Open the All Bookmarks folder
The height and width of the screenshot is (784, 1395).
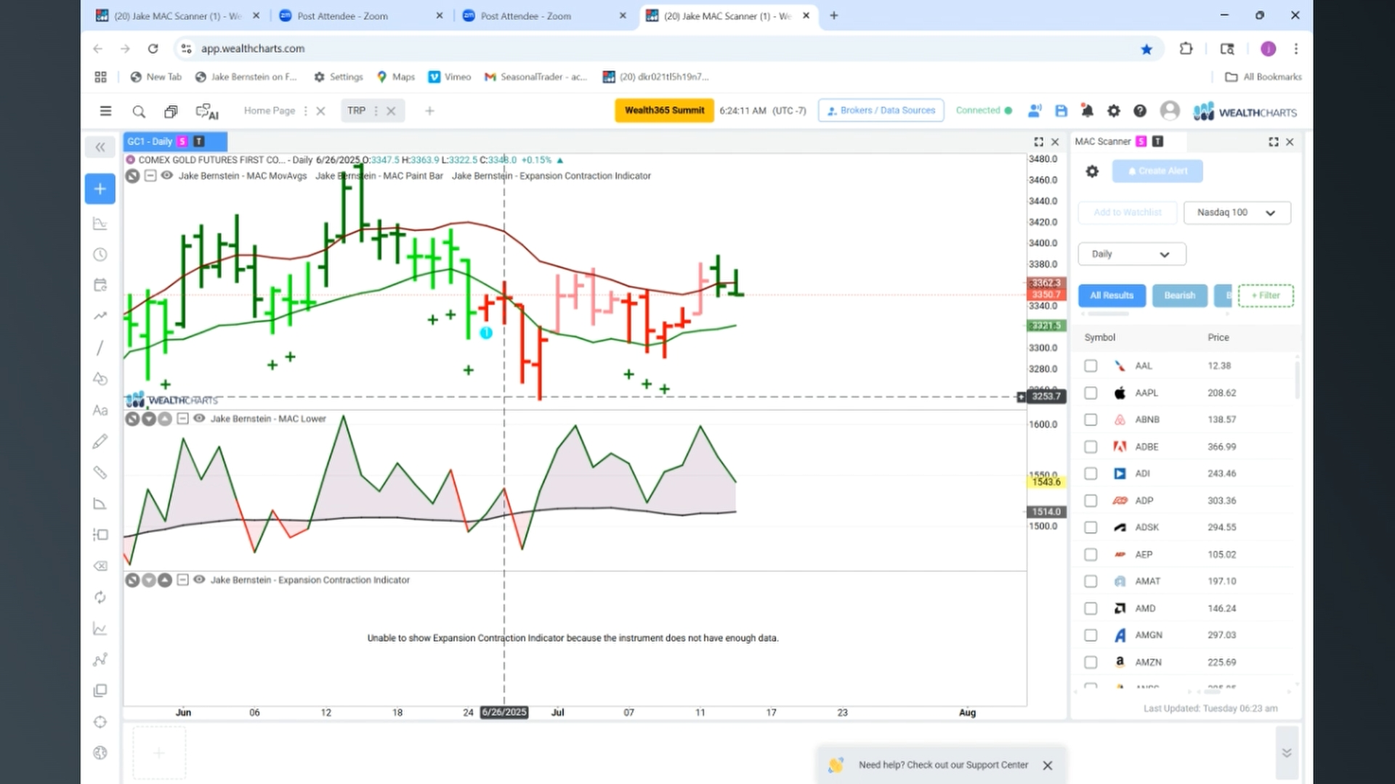(1263, 77)
